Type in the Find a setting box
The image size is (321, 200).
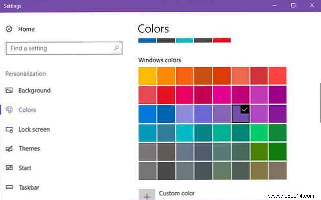[x=59, y=48]
